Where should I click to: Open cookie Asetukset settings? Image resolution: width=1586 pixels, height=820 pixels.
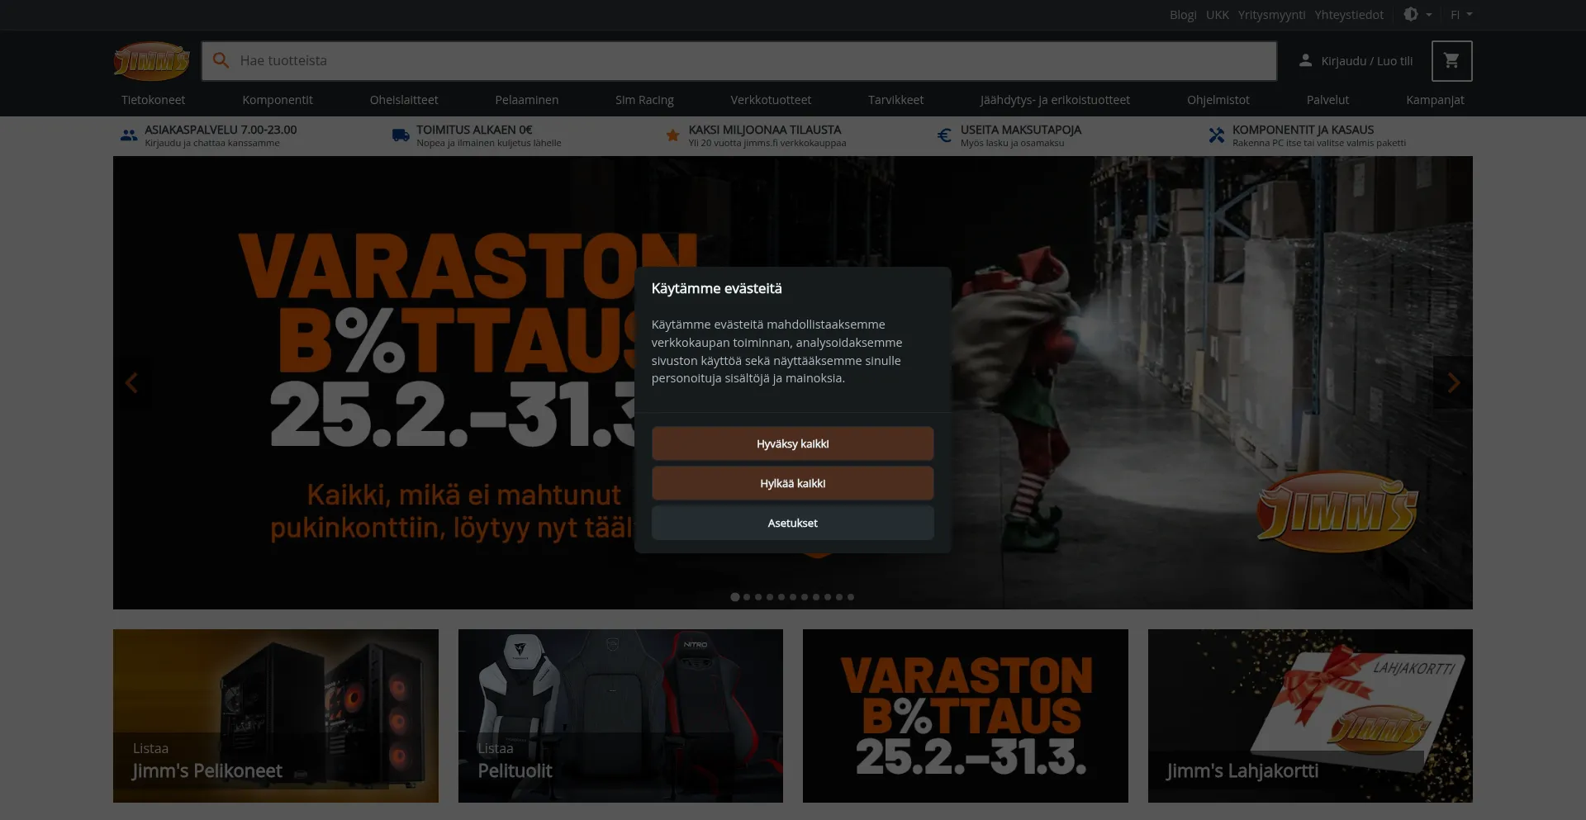[x=793, y=523]
